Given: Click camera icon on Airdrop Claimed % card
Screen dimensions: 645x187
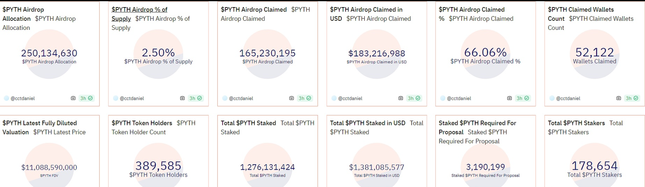Looking at the screenshot, I should pos(509,98).
